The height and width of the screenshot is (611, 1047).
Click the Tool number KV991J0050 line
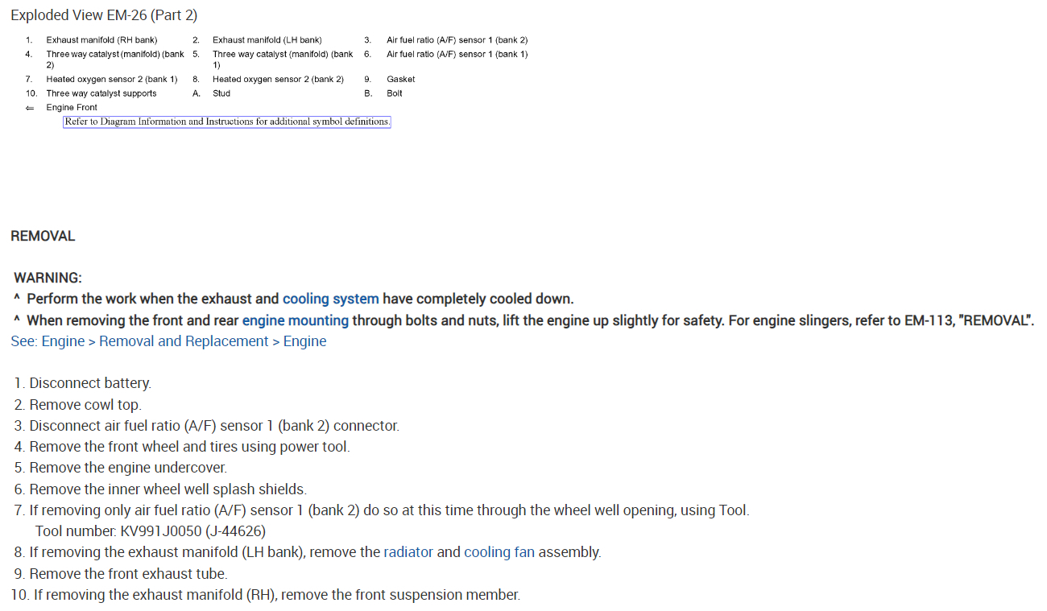pyautogui.click(x=150, y=531)
